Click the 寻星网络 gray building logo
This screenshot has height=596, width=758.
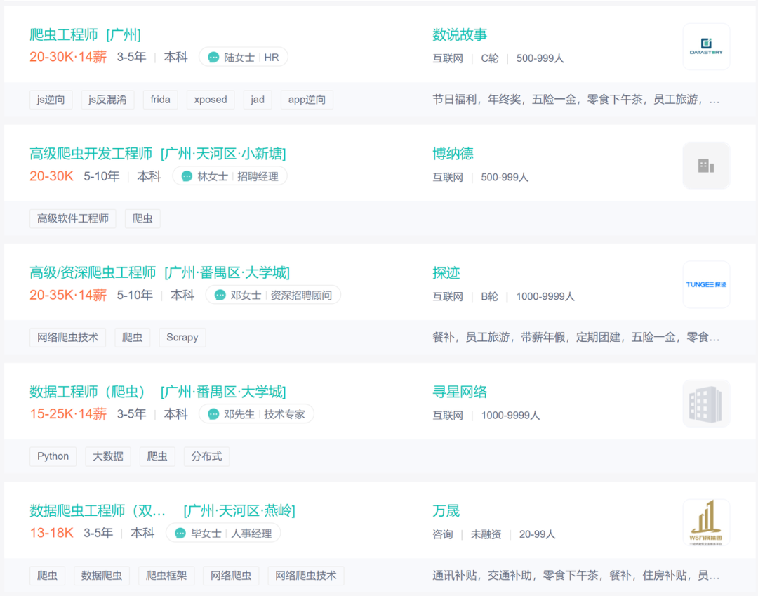706,403
